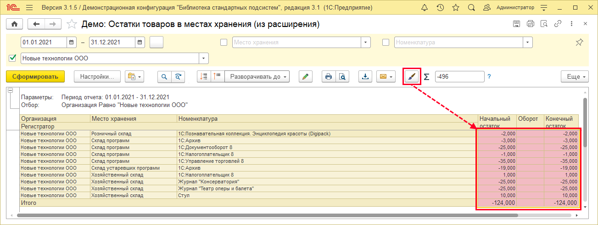The height and width of the screenshot is (225, 598).
Task: Edit the start date field 01.01.2021
Action: pyautogui.click(x=44, y=42)
